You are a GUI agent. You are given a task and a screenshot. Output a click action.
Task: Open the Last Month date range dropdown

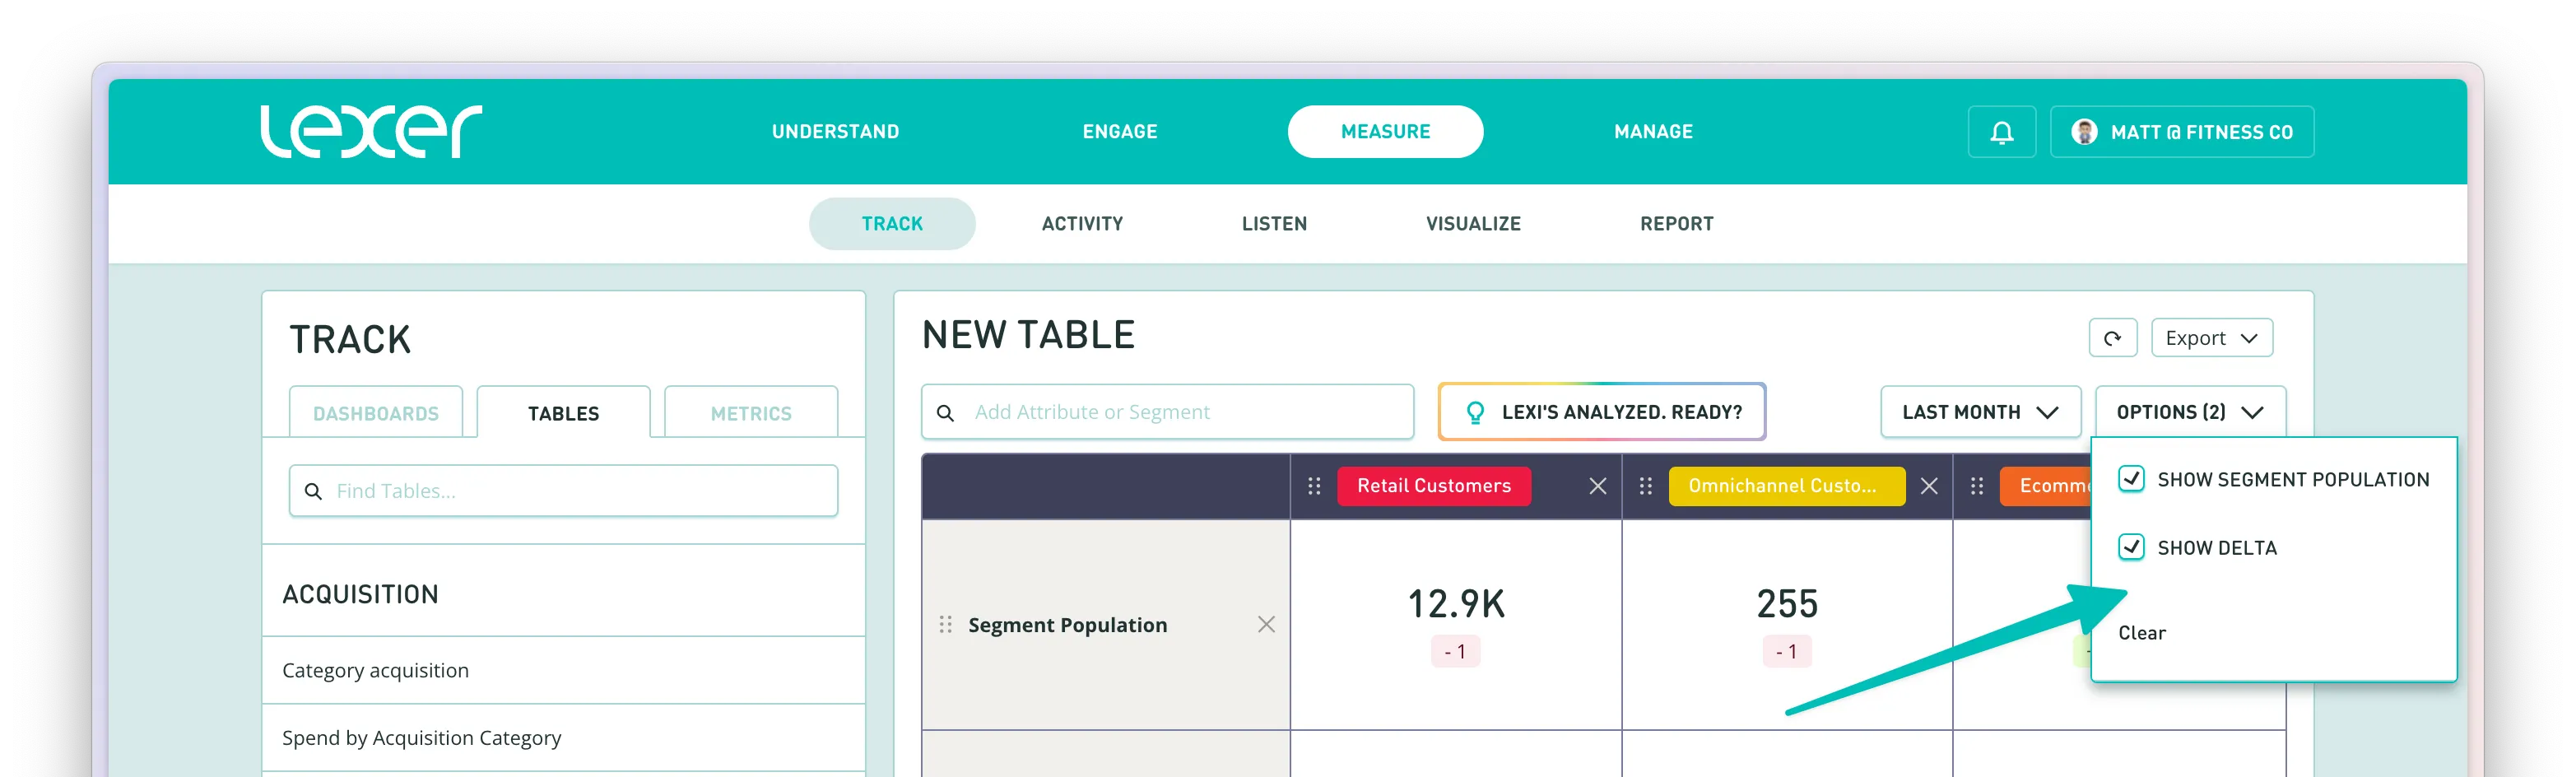point(1980,412)
